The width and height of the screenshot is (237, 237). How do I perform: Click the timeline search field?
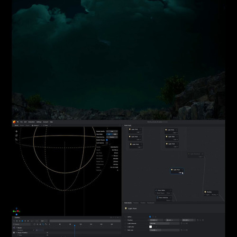22,224
